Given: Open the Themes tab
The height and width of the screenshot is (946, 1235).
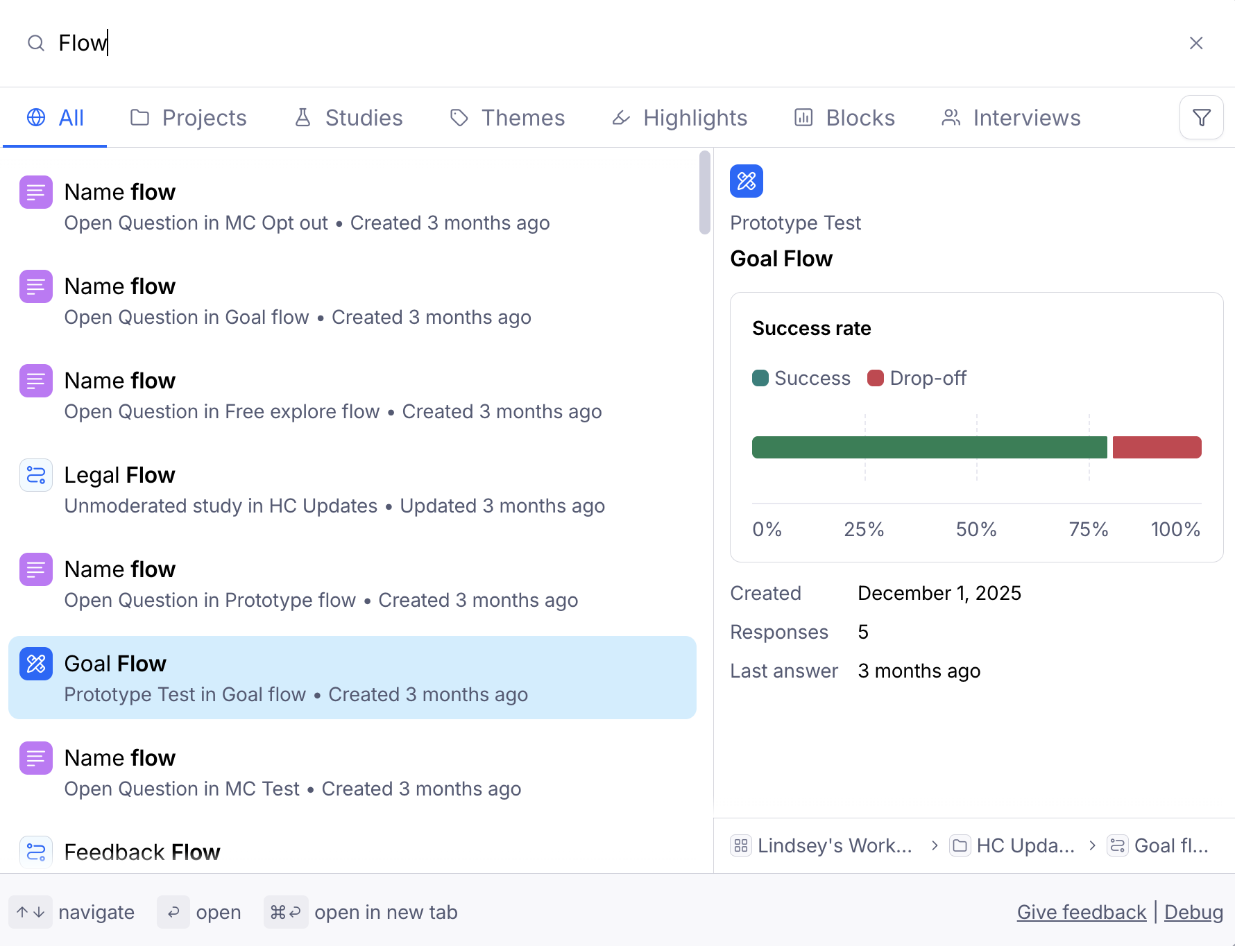Looking at the screenshot, I should point(507,118).
